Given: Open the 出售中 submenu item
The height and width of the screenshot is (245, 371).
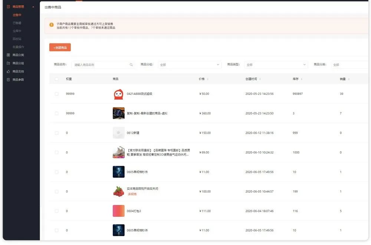Looking at the screenshot, I should click(17, 15).
